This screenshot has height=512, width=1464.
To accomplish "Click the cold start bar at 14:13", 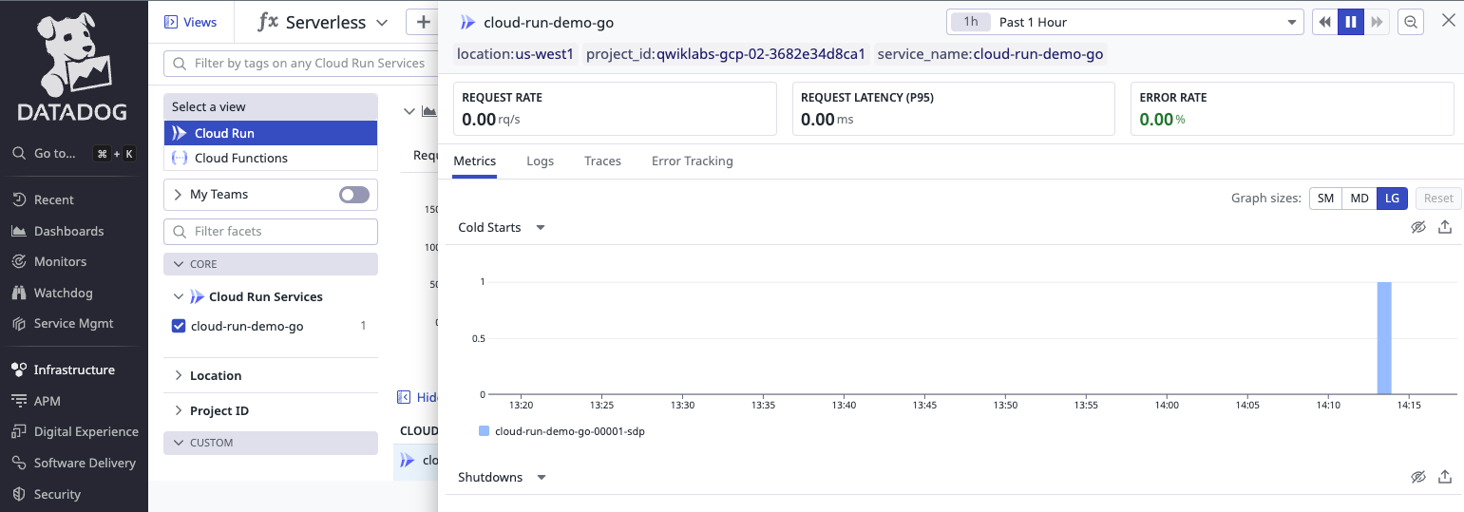I will coord(1384,338).
